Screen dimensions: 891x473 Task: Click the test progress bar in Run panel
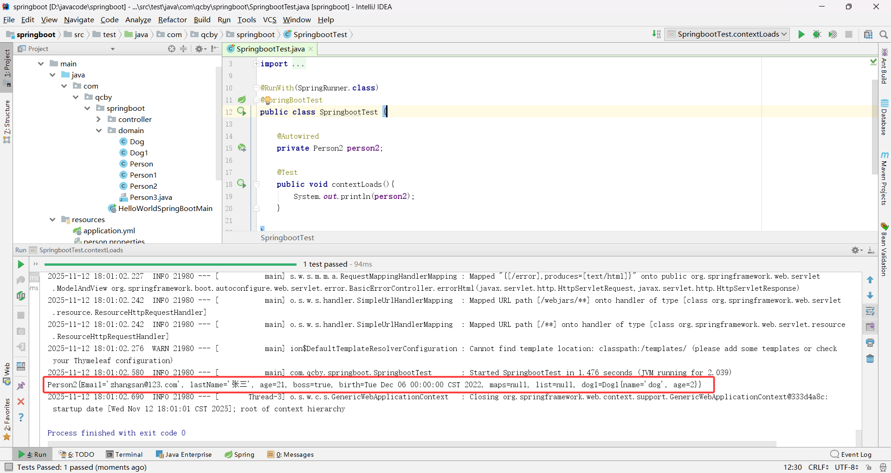pyautogui.click(x=170, y=264)
